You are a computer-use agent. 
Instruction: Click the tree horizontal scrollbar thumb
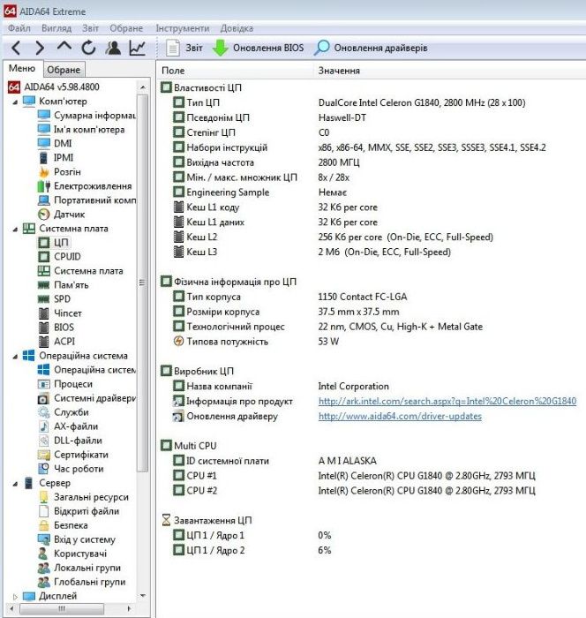tap(62, 609)
